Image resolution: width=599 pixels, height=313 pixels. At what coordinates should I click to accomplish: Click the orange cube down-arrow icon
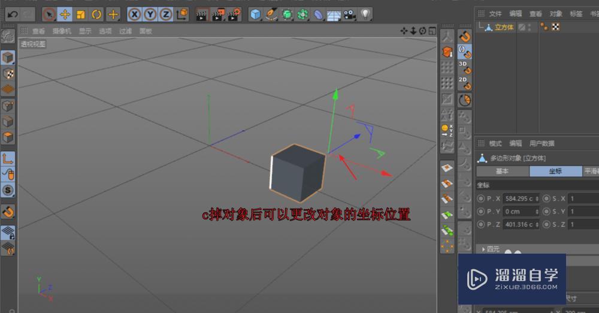pos(447,52)
